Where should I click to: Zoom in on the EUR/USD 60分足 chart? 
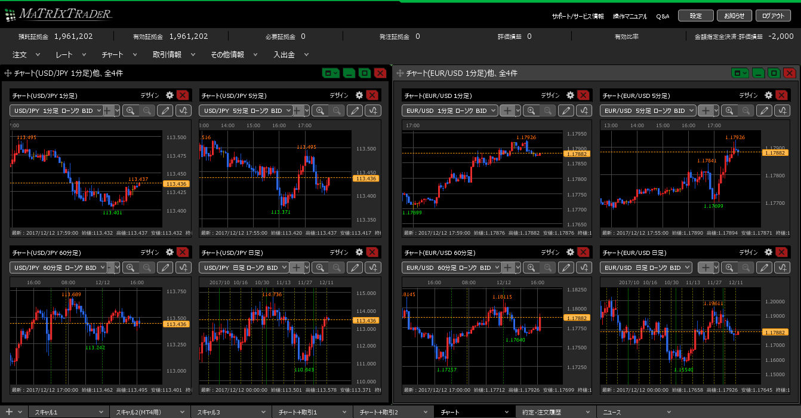(x=531, y=268)
